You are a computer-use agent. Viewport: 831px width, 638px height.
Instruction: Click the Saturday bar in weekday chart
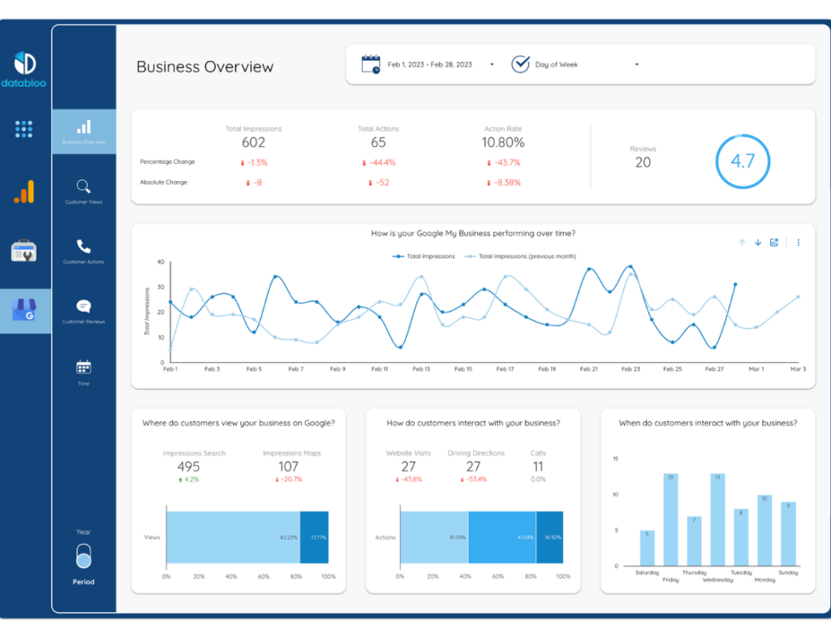pos(647,548)
